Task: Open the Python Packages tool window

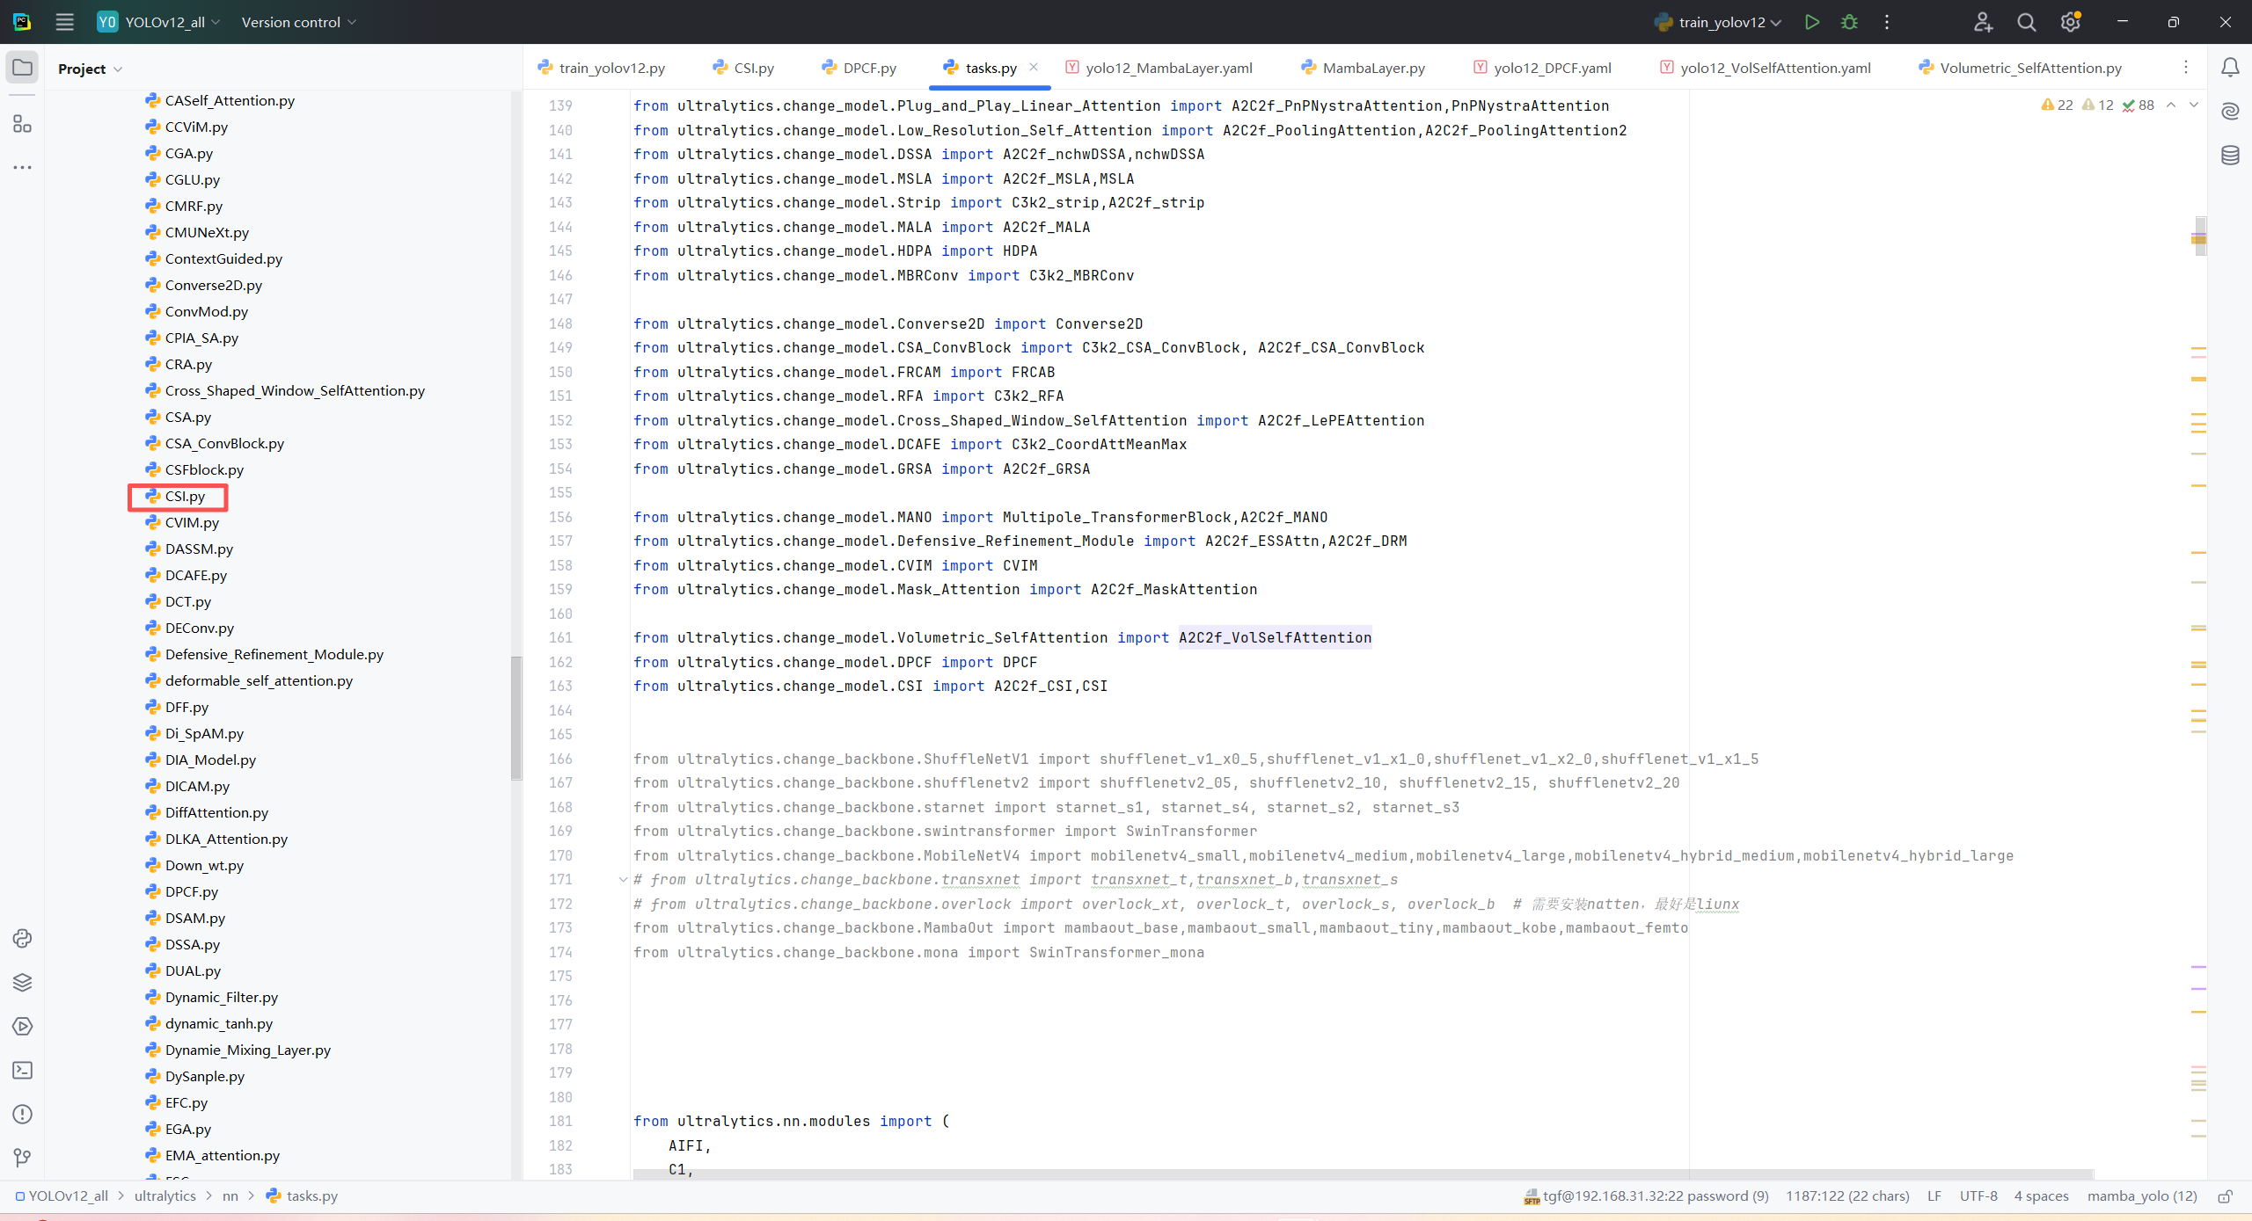Action: click(22, 982)
